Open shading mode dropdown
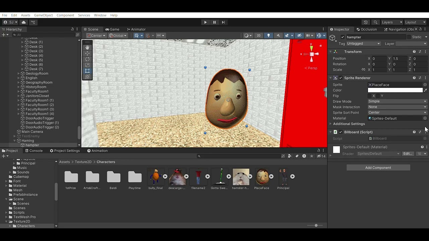Viewport: 429px width, 241px height. [x=248, y=35]
